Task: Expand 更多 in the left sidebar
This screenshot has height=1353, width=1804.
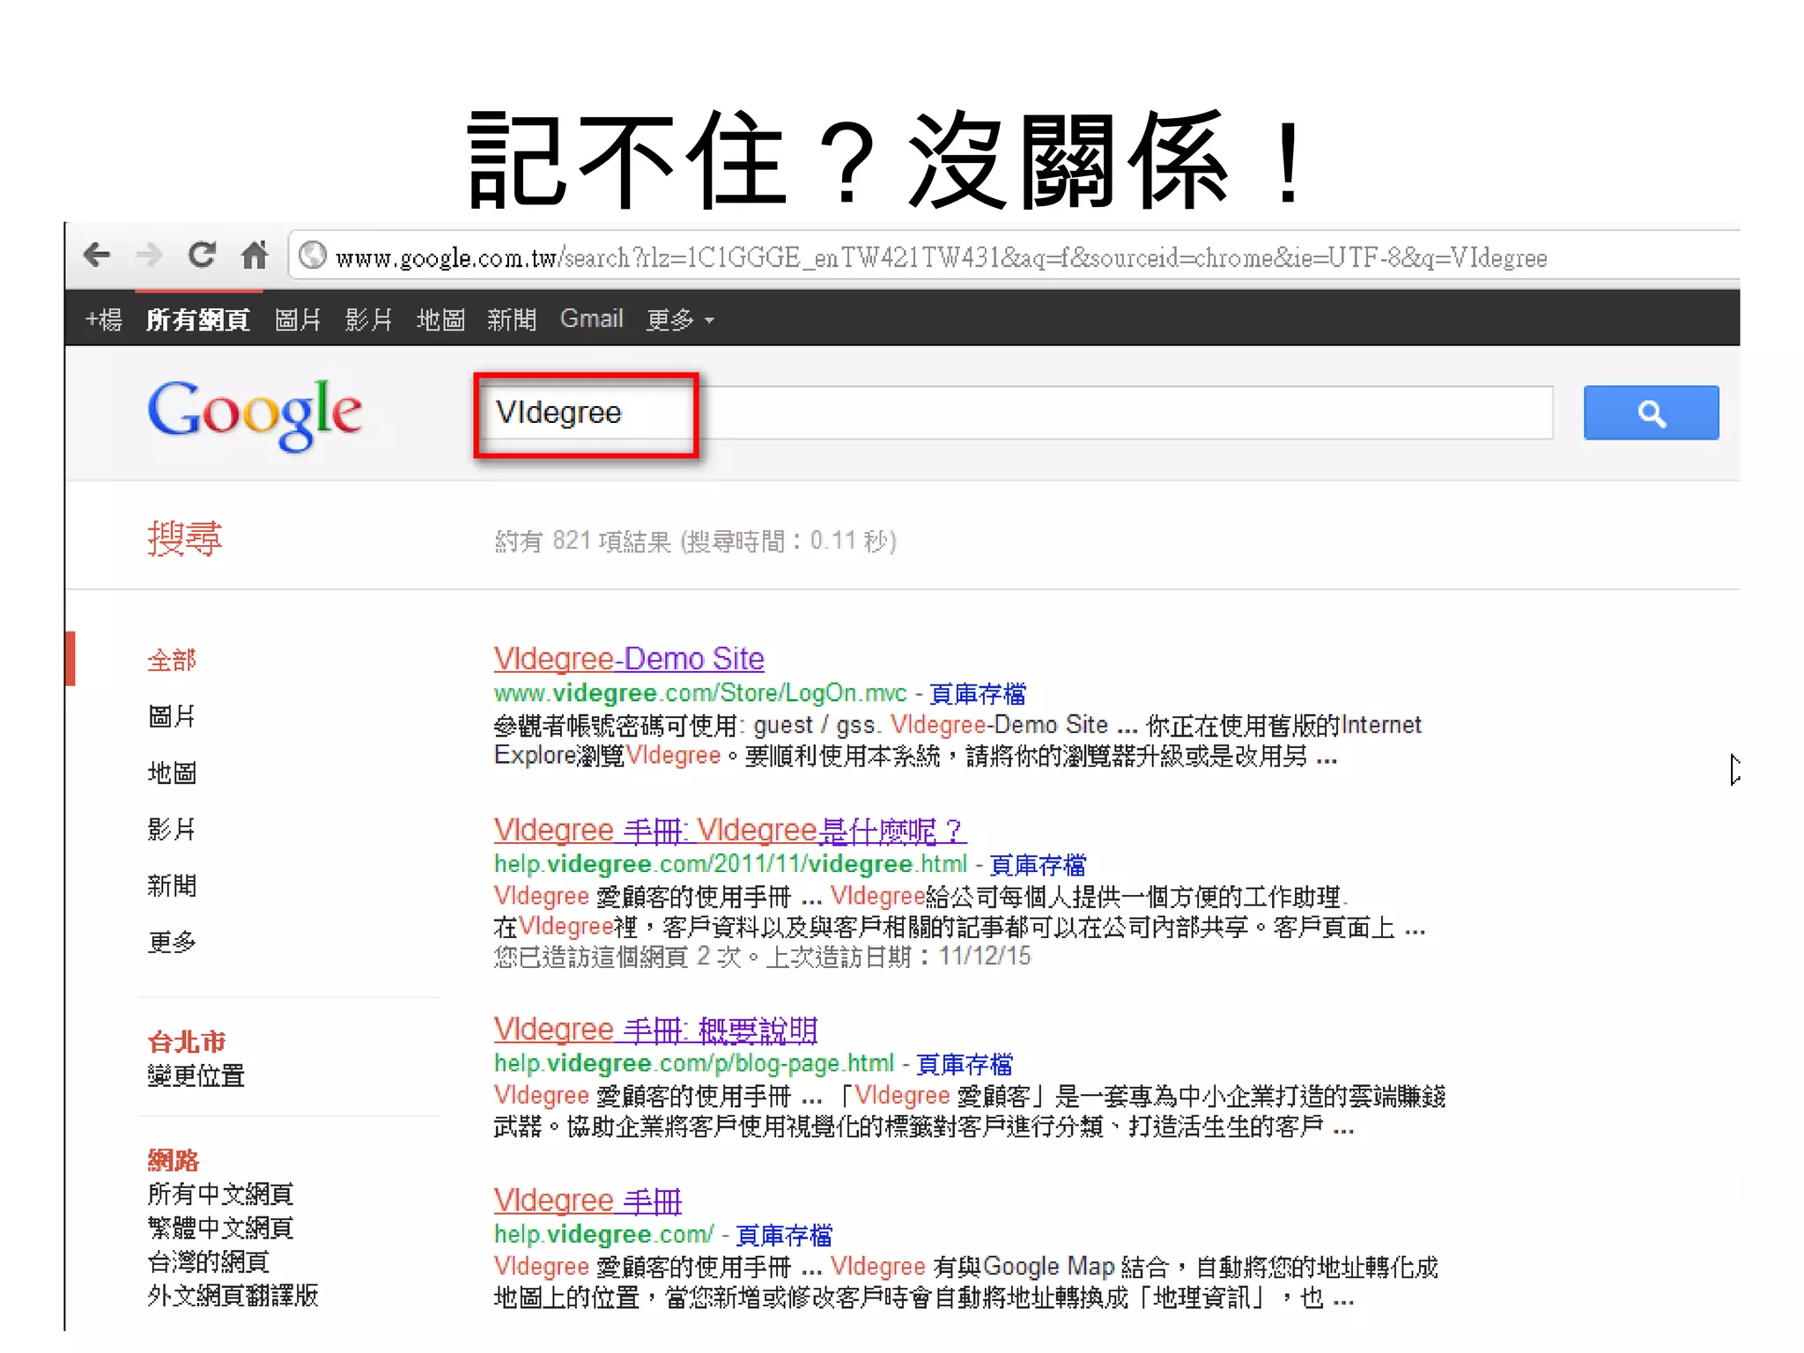Action: coord(172,942)
